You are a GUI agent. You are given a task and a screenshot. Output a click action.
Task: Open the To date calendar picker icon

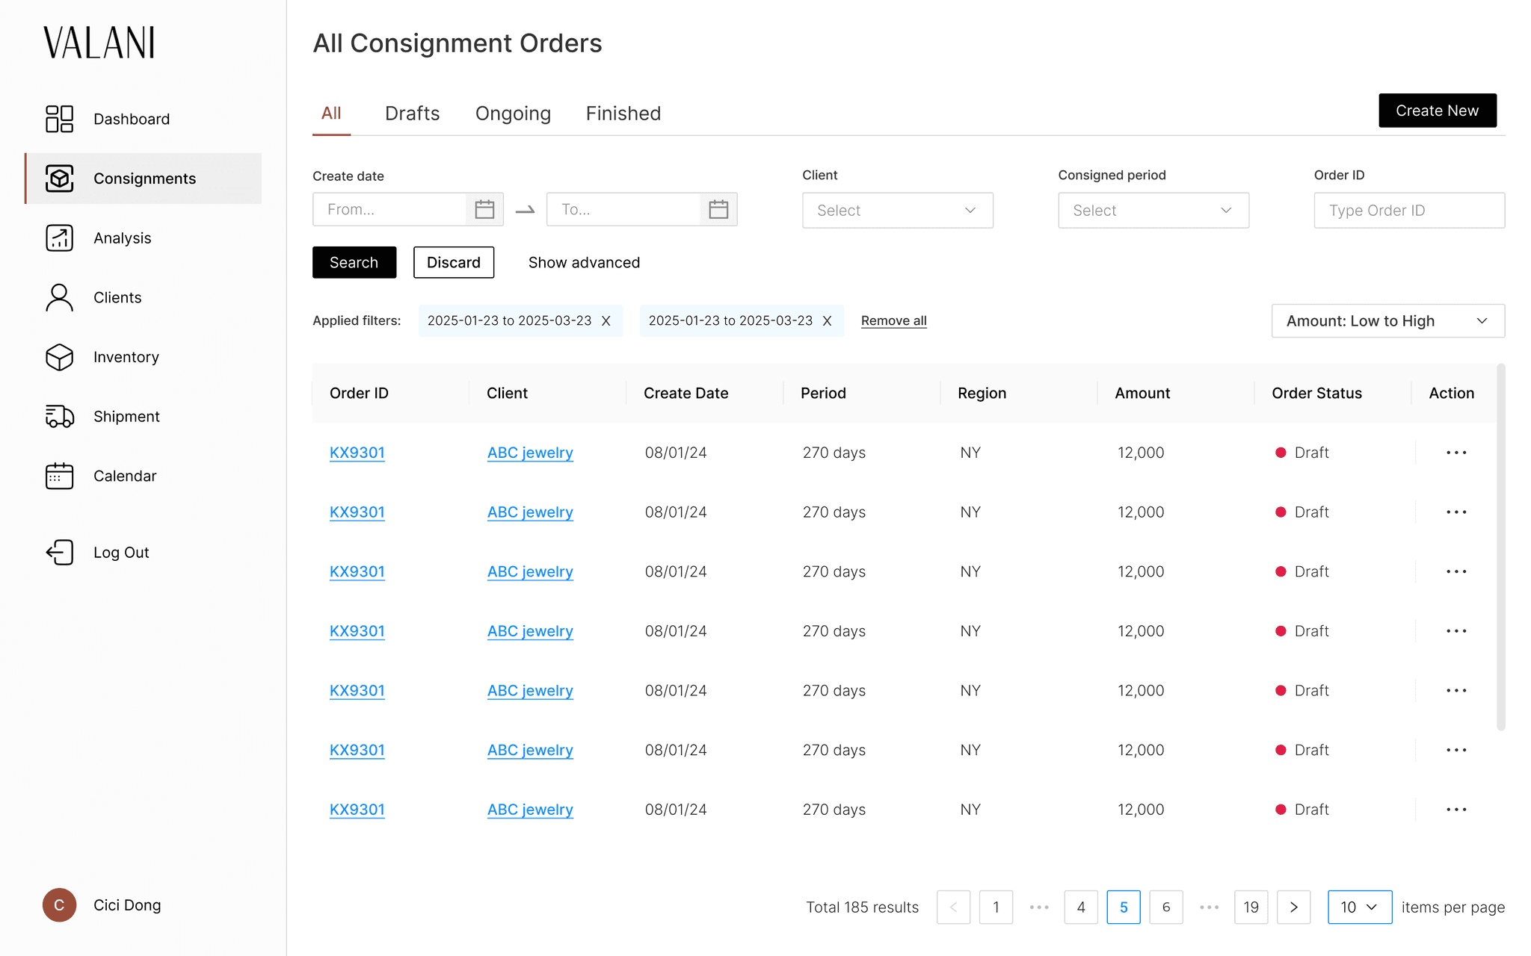pyautogui.click(x=718, y=210)
